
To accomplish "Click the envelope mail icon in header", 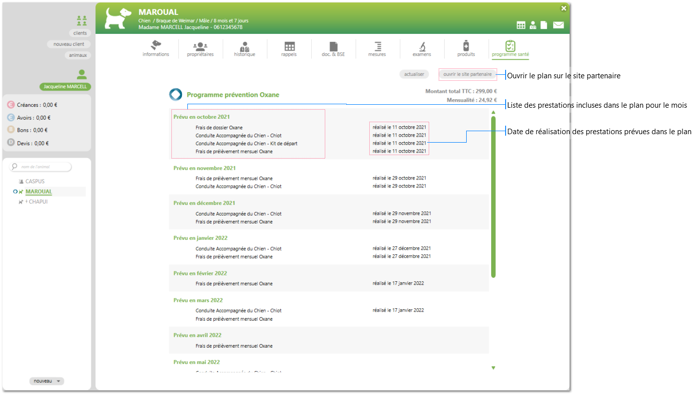I will (558, 25).
